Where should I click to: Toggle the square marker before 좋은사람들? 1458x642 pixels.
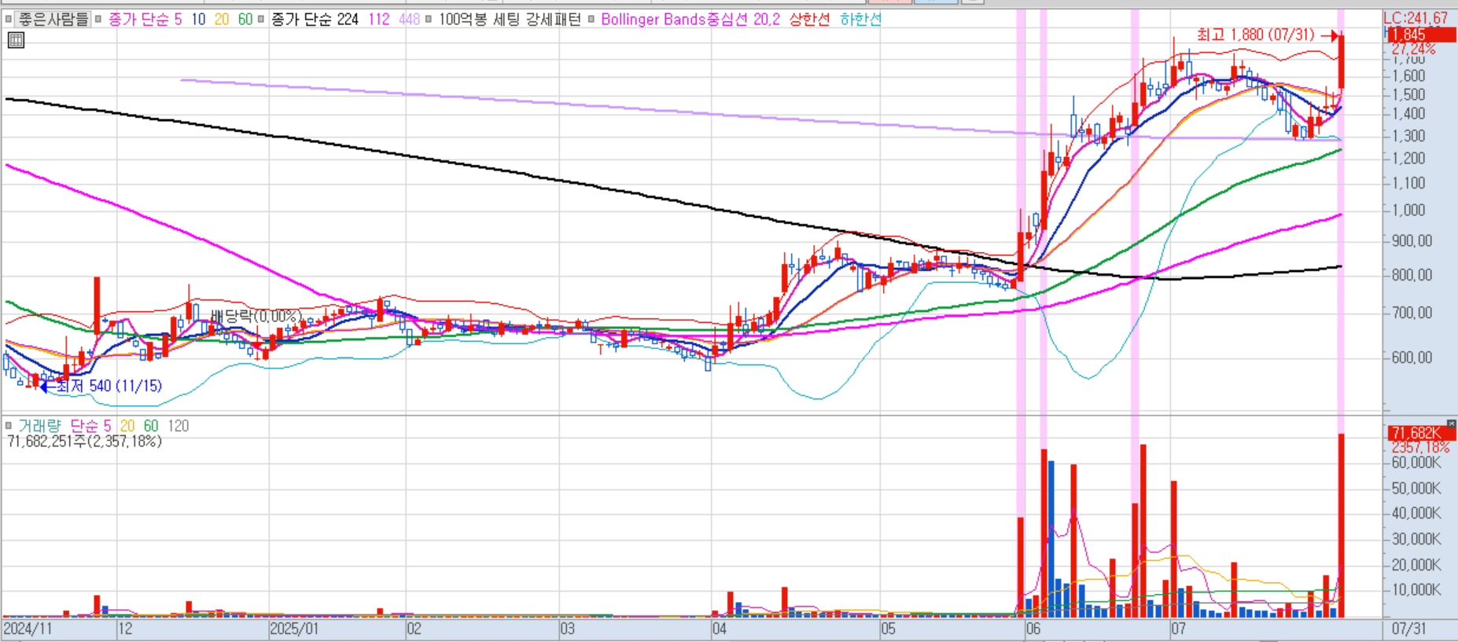coord(9,19)
